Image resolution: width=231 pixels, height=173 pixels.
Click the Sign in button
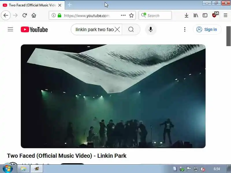pyautogui.click(x=207, y=30)
